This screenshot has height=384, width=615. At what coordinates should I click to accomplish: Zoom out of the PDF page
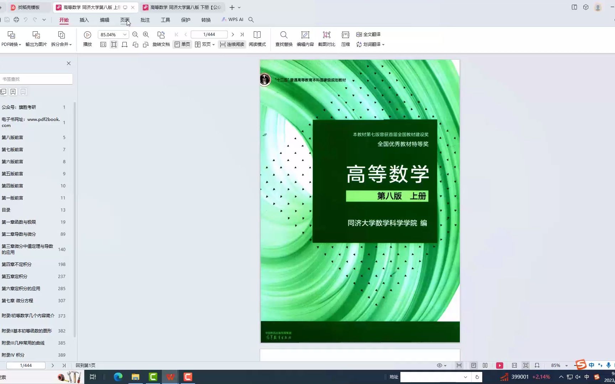click(x=135, y=34)
